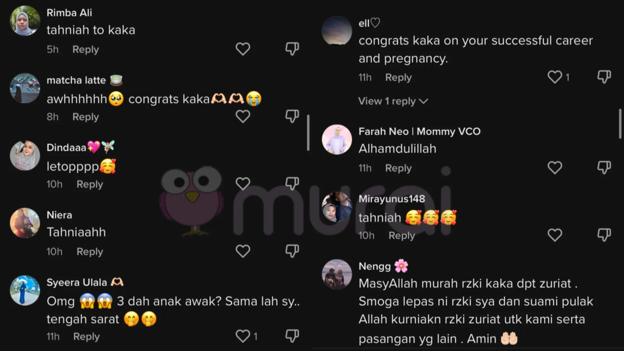Image resolution: width=624 pixels, height=351 pixels.
Task: Dislike ell's comment about pregnancy
Action: 604,77
